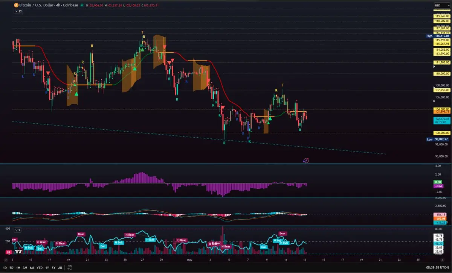
Task: Click the 117,687.00 price label
Action: click(x=441, y=28)
